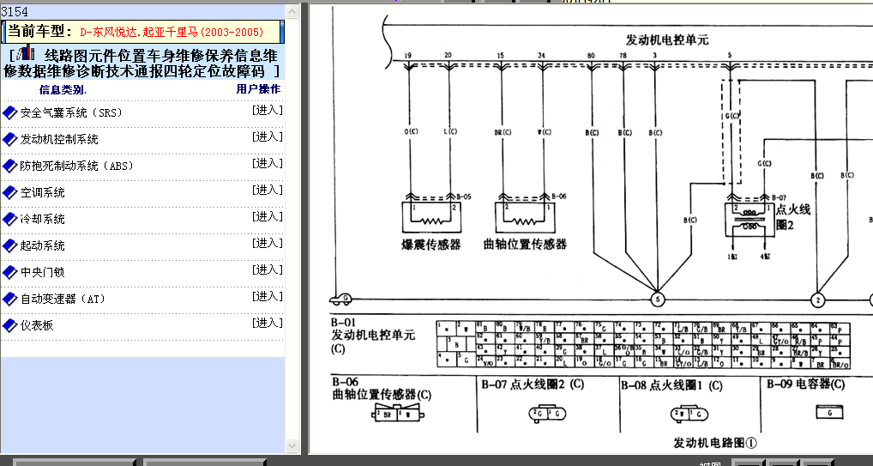This screenshot has width=873, height=466.
Task: Click the 曲轴位置传感器 label under connector B-06
Action: point(525,244)
